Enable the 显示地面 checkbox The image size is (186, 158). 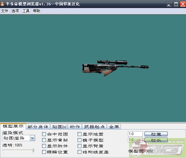tap(80, 134)
